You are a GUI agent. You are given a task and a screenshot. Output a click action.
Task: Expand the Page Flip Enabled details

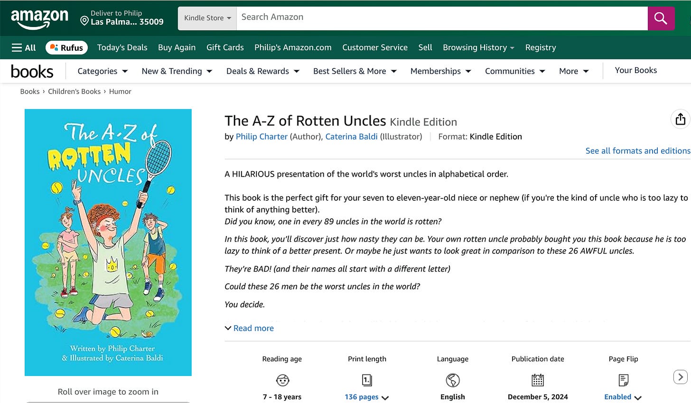point(623,397)
